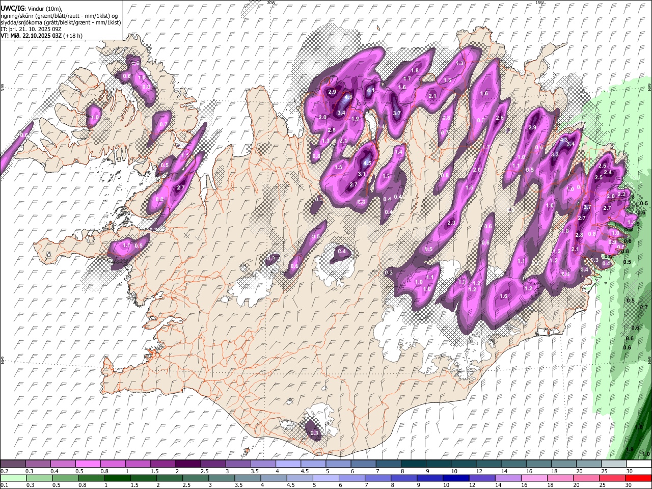Pick dark green lower swatch between 1 and 1.5
652x489 pixels.
tap(117, 478)
